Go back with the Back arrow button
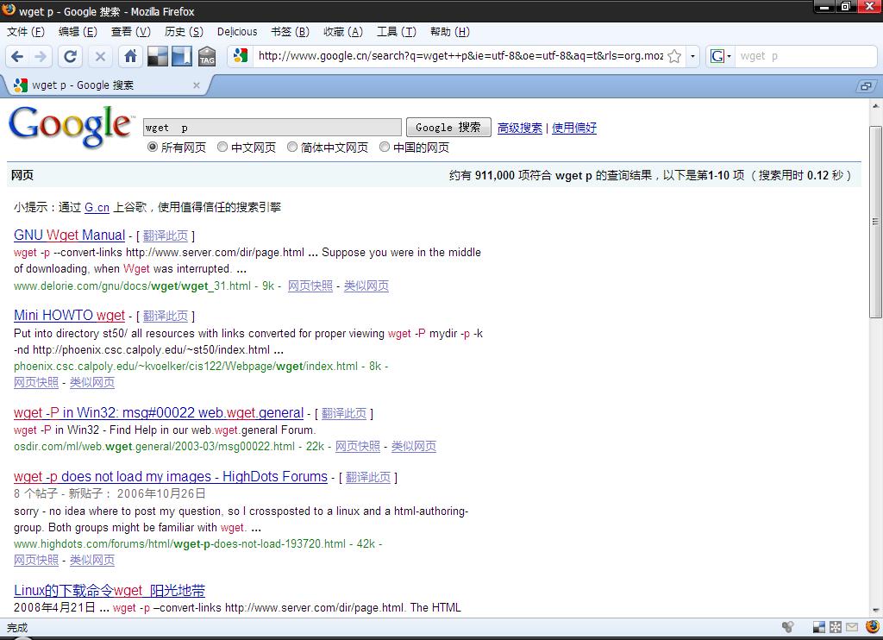 point(17,56)
